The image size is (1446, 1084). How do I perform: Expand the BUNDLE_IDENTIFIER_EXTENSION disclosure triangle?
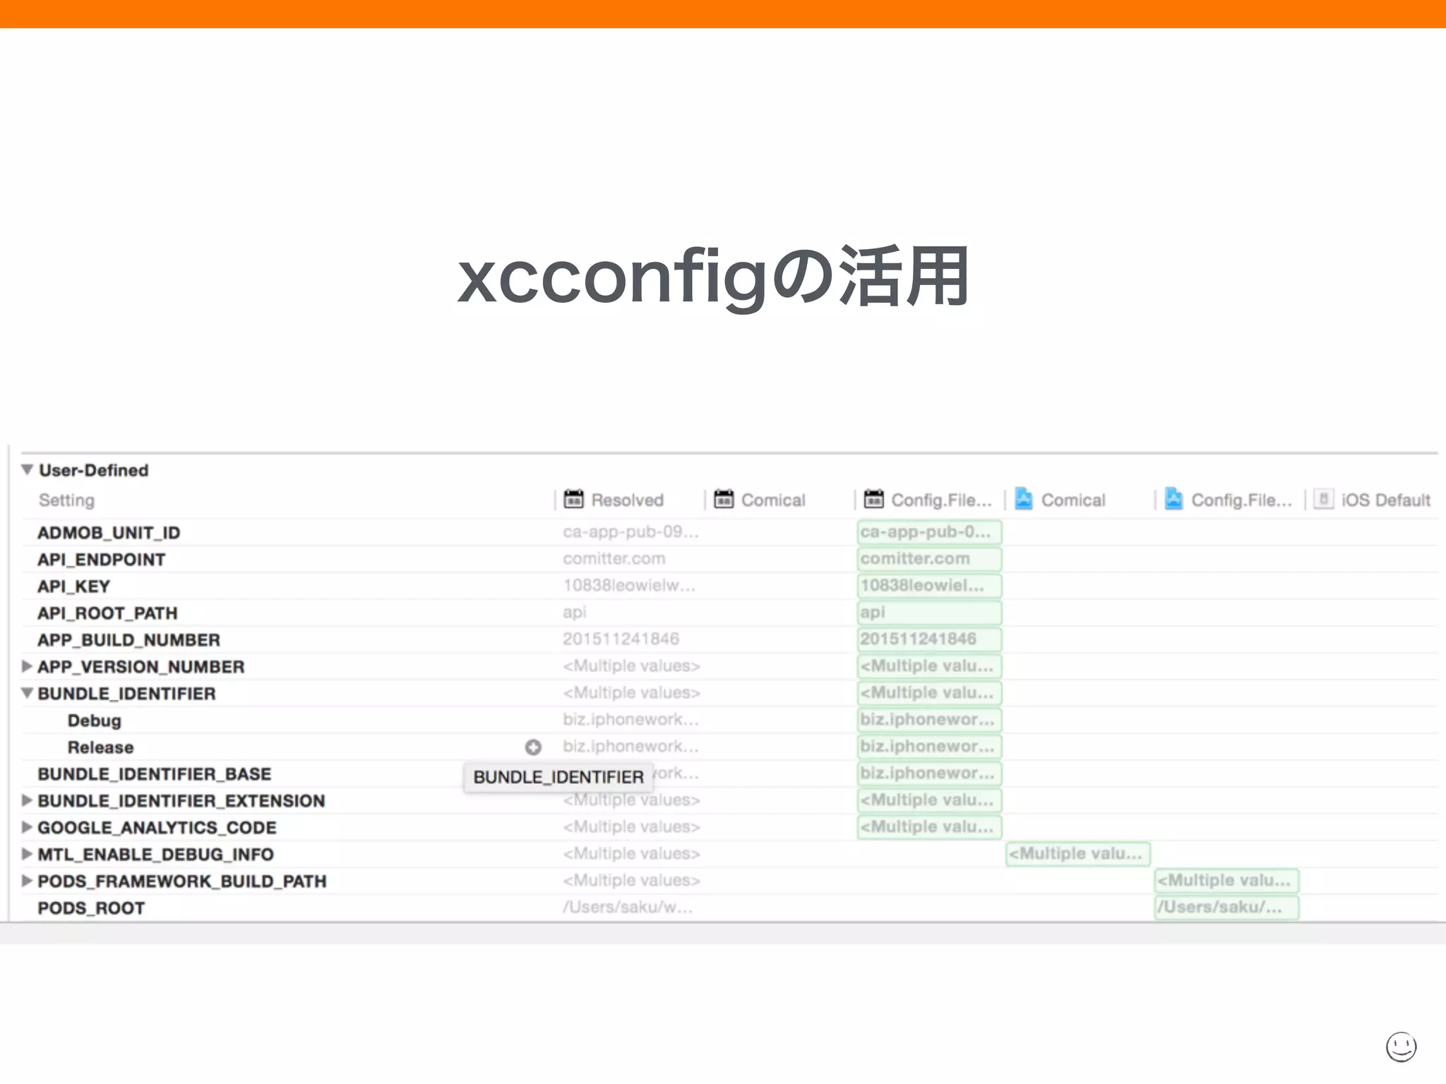[27, 800]
